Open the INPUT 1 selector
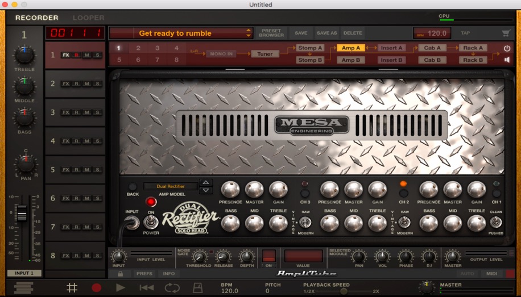Screen dimensions: 521x297 (24, 273)
